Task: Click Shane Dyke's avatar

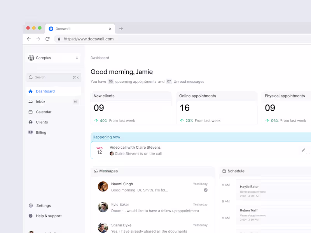Action: point(103,228)
